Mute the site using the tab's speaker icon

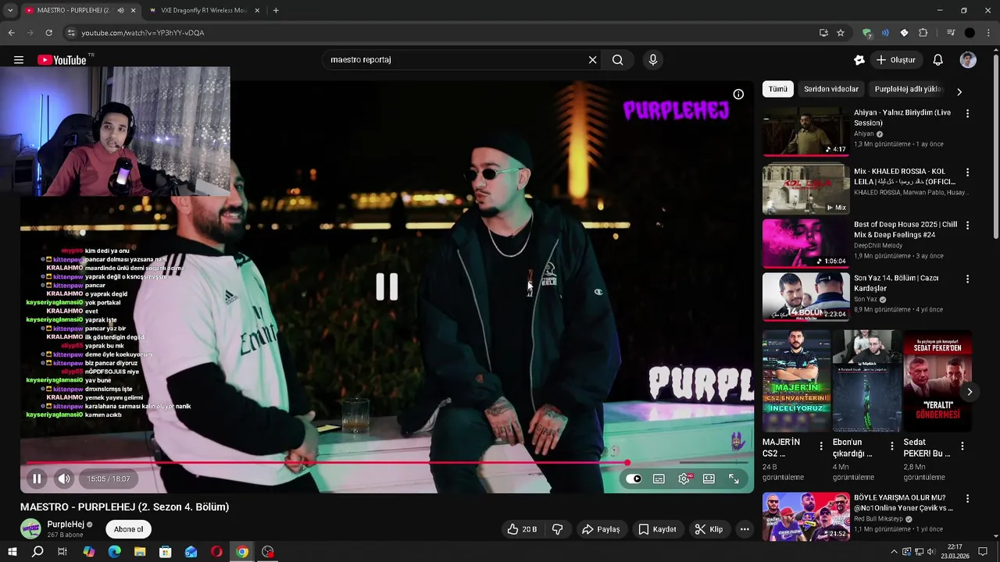120,10
